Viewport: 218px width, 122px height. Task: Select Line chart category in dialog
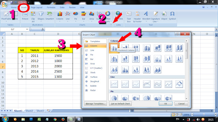95,50
